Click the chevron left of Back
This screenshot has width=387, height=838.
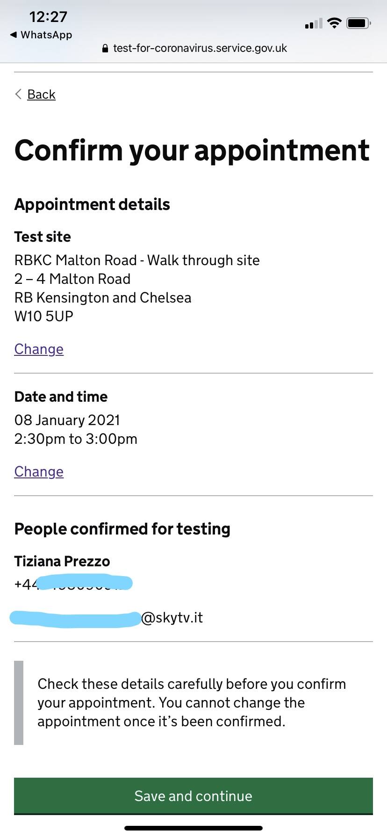click(19, 94)
